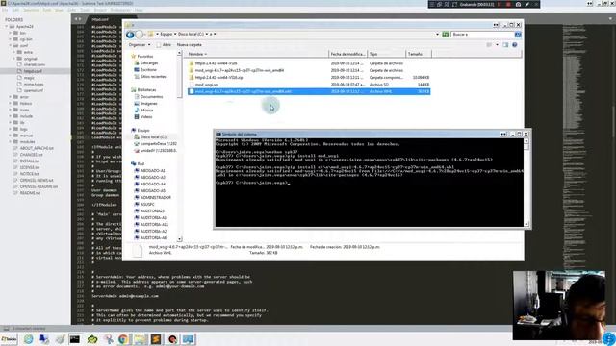Open Vídeos library in navigation pane
The width and height of the screenshot is (616, 346).
146,117
